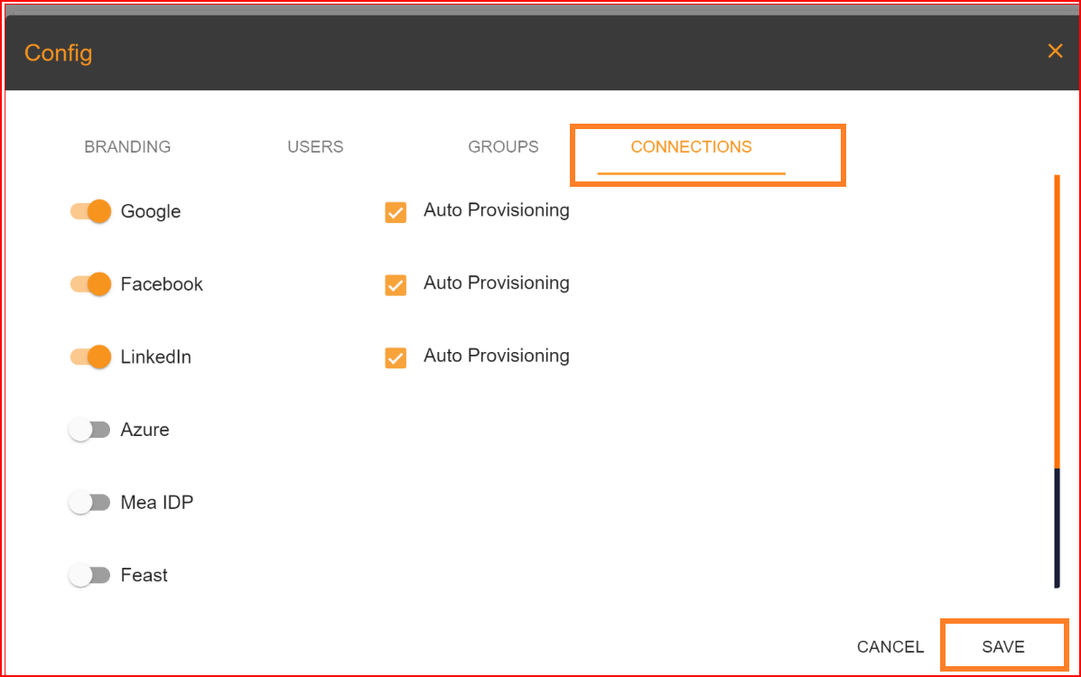The height and width of the screenshot is (677, 1081).
Task: Click the Google label text
Action: coord(150,211)
